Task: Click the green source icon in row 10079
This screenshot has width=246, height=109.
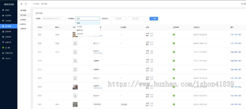Action: [174, 52]
